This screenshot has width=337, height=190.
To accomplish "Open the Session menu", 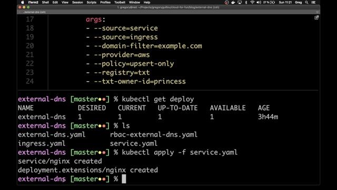I will coord(77,2).
